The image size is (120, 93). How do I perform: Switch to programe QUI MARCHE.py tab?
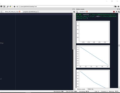point(30,12)
